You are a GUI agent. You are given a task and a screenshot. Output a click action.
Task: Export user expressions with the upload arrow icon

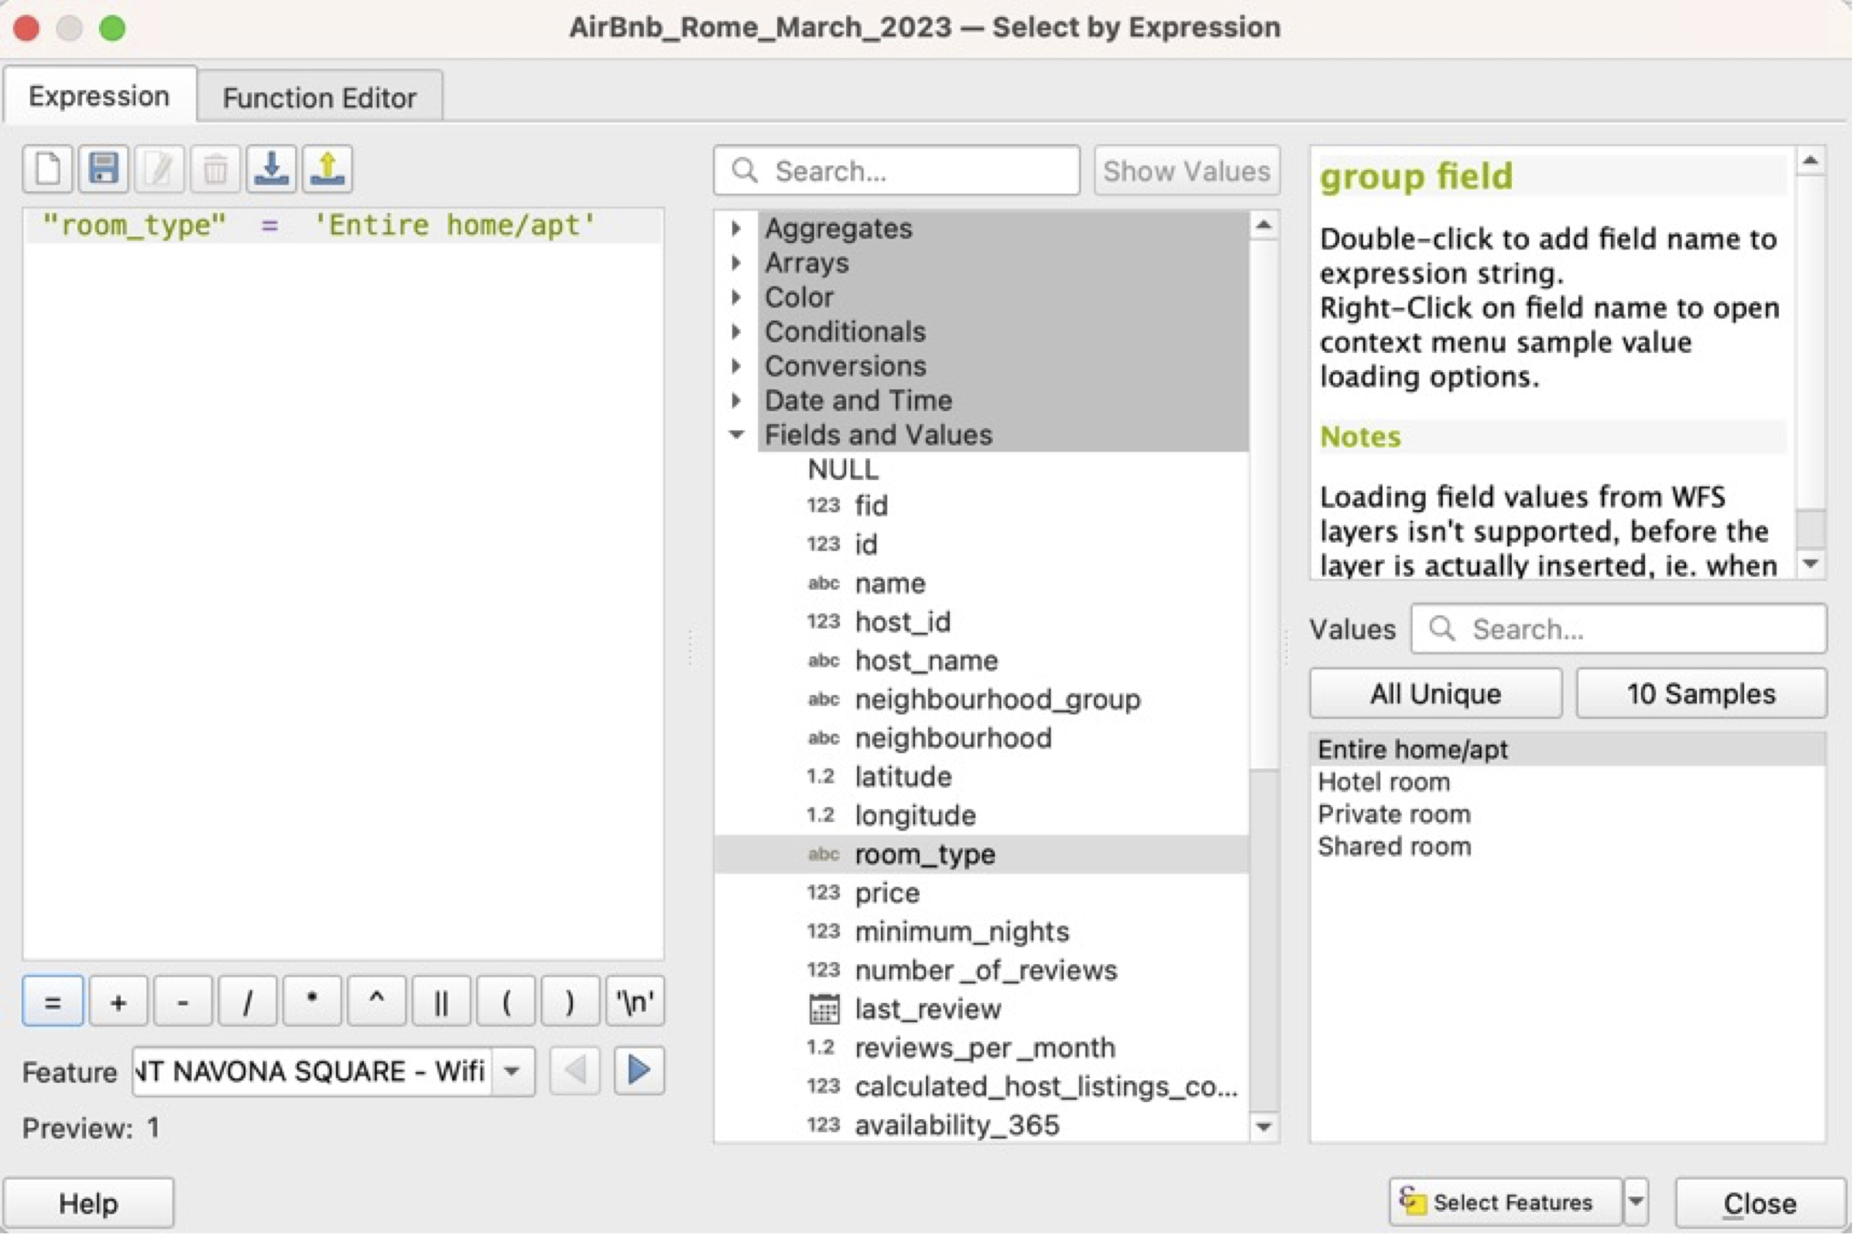(327, 169)
